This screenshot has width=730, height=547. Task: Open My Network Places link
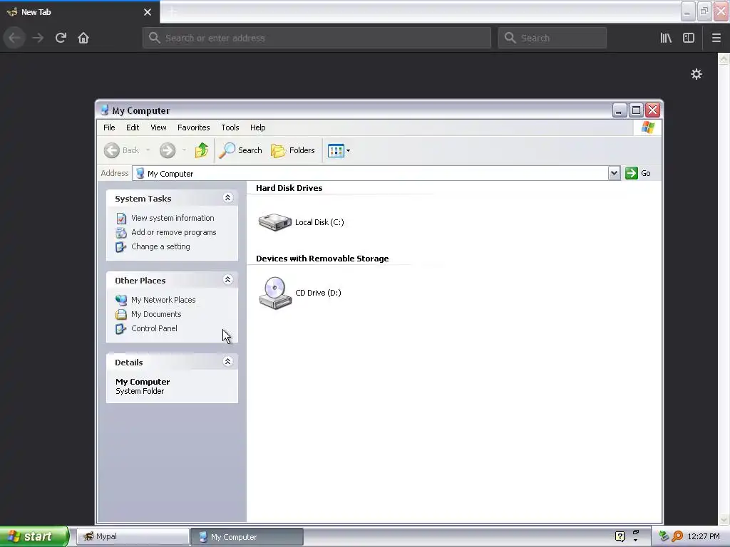(163, 300)
